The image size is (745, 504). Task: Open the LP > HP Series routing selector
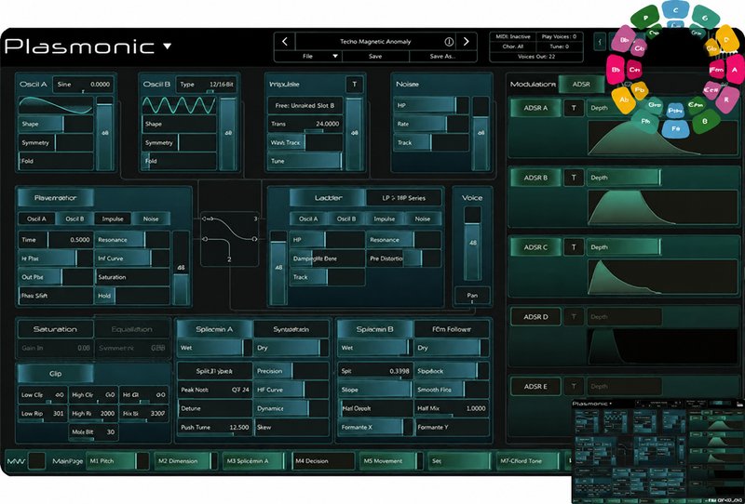(x=404, y=198)
